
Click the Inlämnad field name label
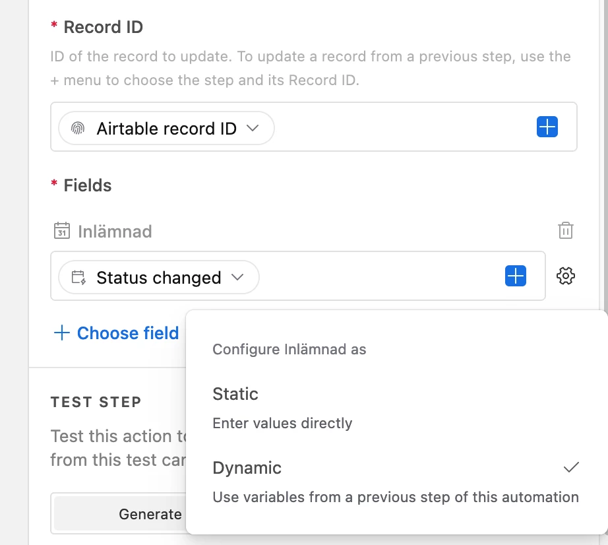click(115, 231)
